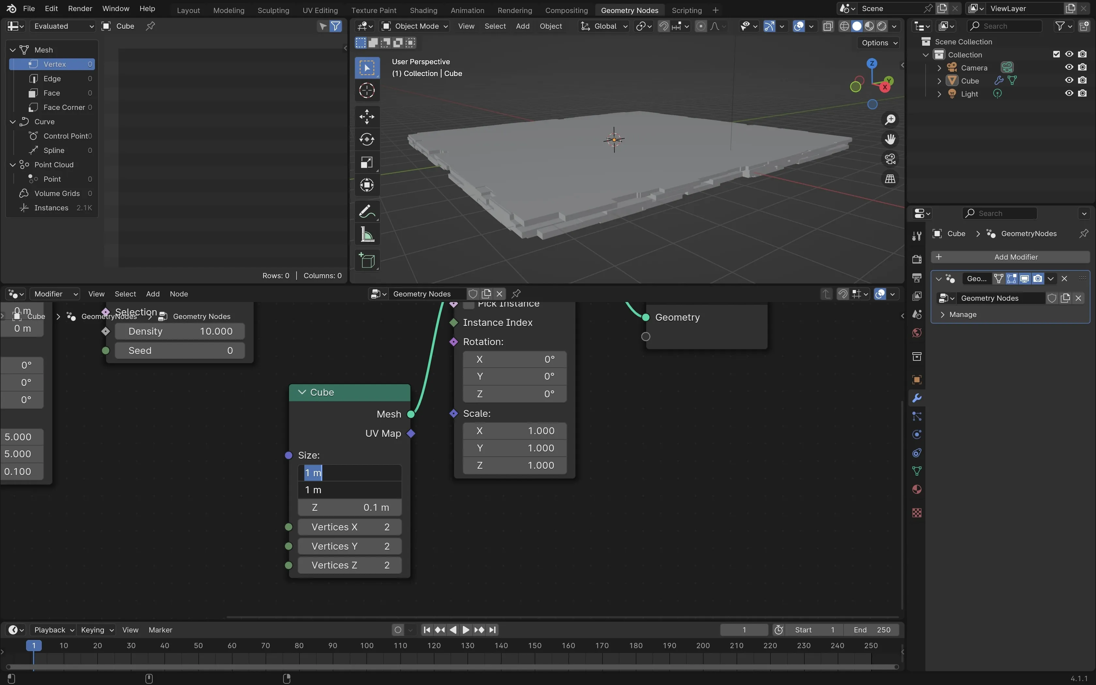Image resolution: width=1096 pixels, height=685 pixels.
Task: Click the Density value slider field
Action: click(180, 331)
